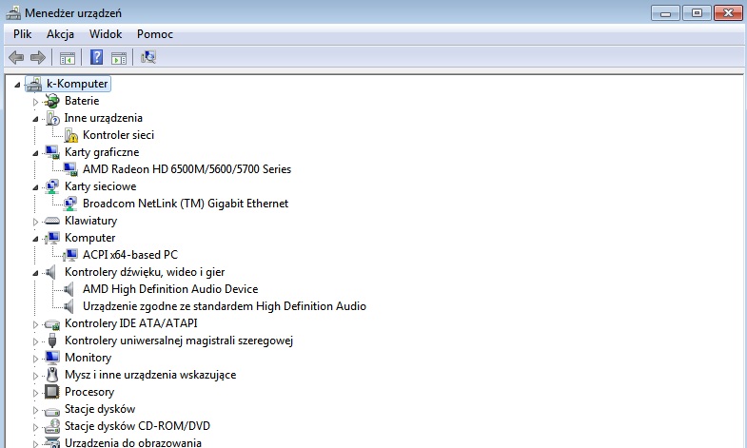
Task: Open the Widok menu
Action: [106, 34]
